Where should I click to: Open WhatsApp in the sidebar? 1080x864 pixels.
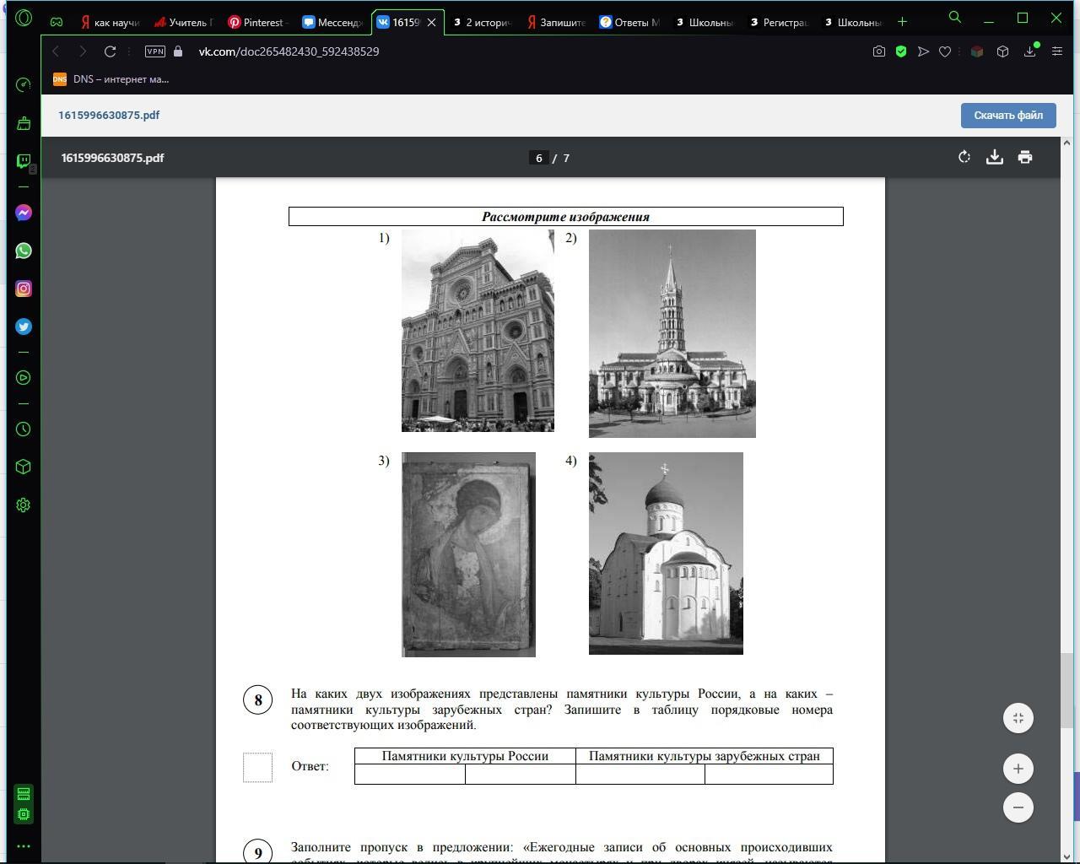tap(24, 251)
